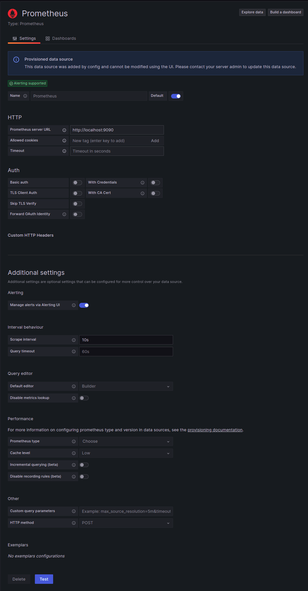The height and width of the screenshot is (591, 308).
Task: Click the Custom HTTP Headers heading
Action: tap(31, 235)
